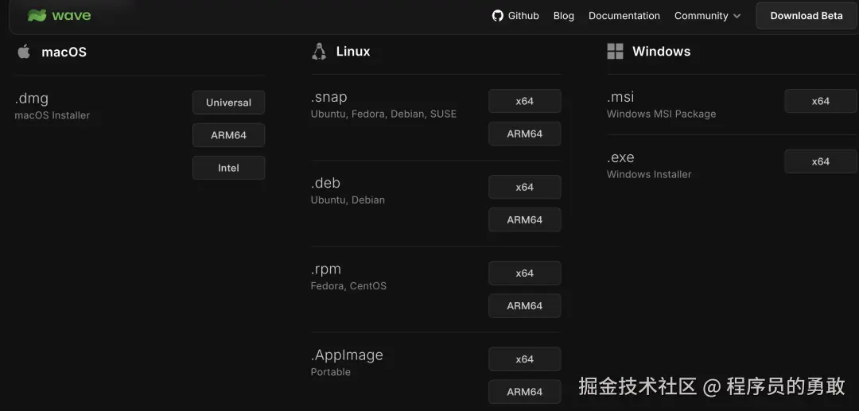Click the Windows logo icon
Screen dimensions: 859x411
[615, 52]
